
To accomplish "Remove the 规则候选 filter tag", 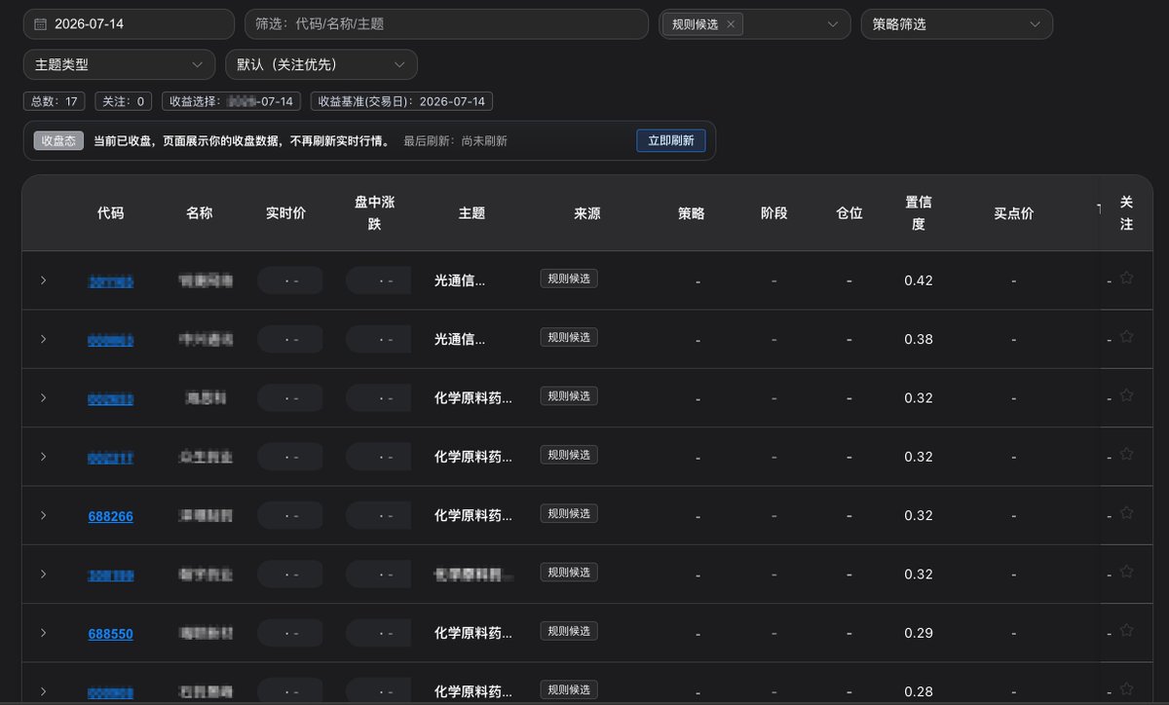I will [731, 24].
